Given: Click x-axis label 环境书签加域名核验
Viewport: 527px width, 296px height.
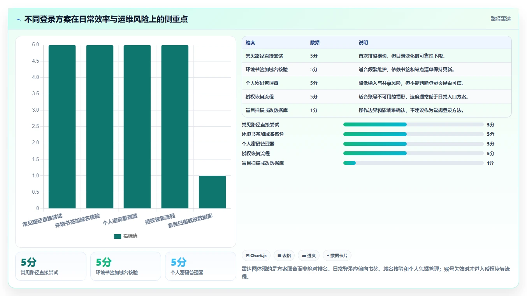Looking at the screenshot, I should [x=77, y=221].
